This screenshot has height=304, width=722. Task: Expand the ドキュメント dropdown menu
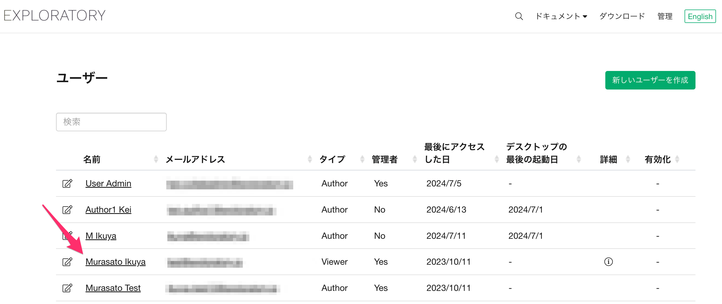tap(561, 16)
